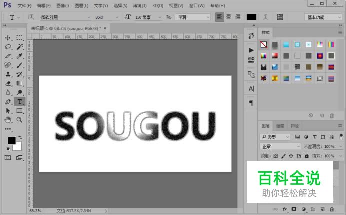Viewport: 346px width, 215px height.
Task: Toggle Quick Mask mode
Action: pyautogui.click(x=8, y=157)
